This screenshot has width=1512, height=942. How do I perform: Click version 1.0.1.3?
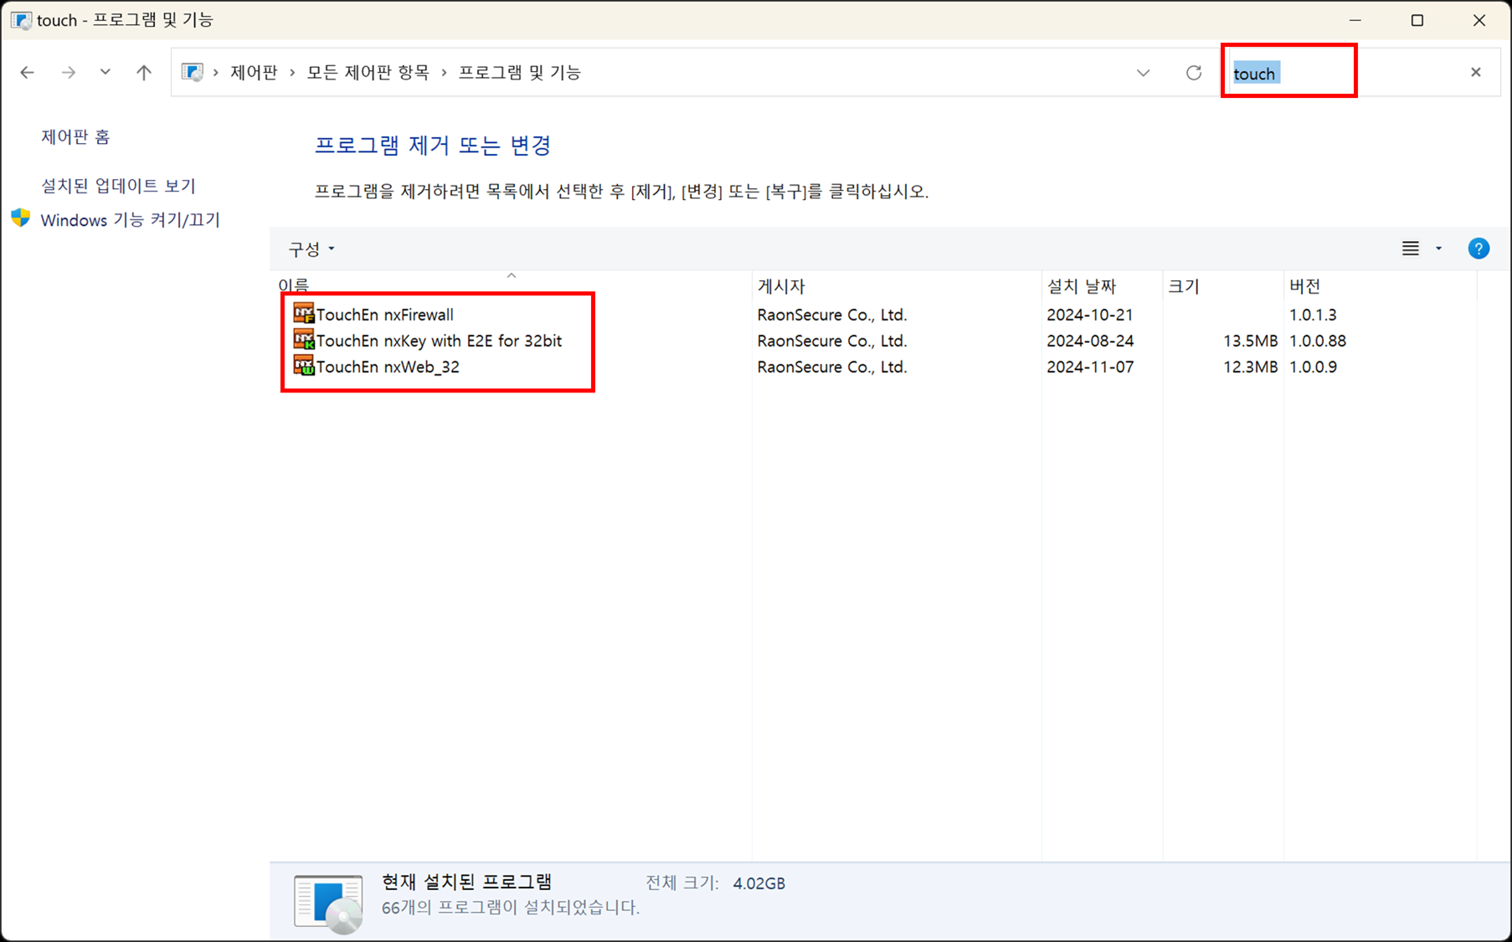[x=1313, y=315]
